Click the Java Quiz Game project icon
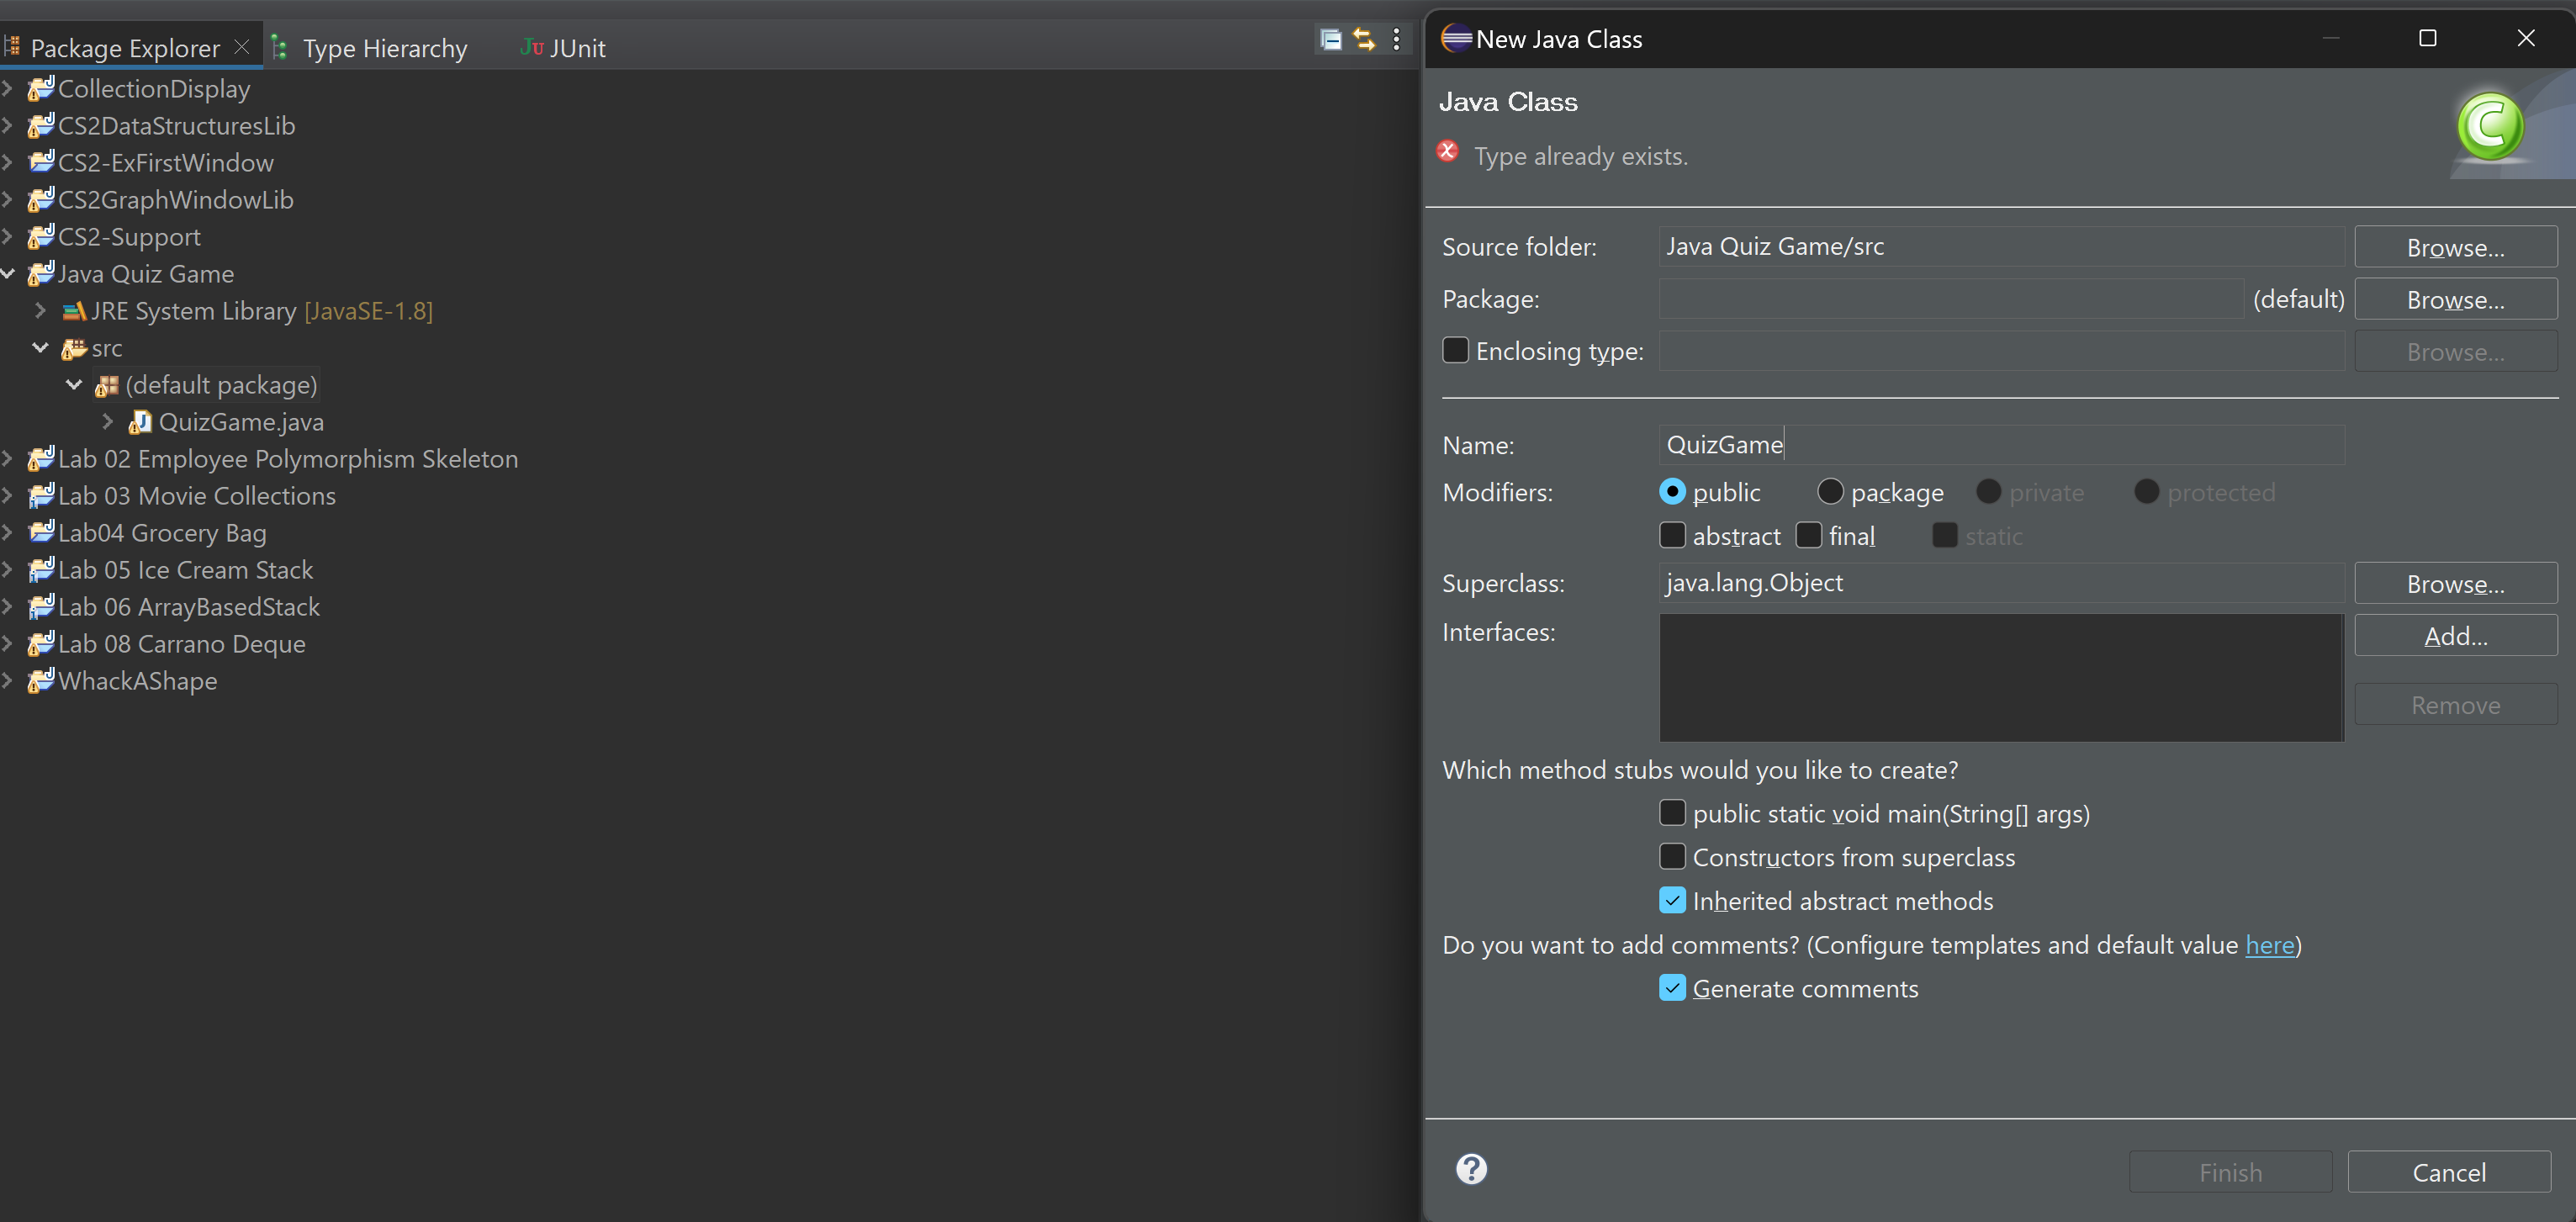 [41, 273]
